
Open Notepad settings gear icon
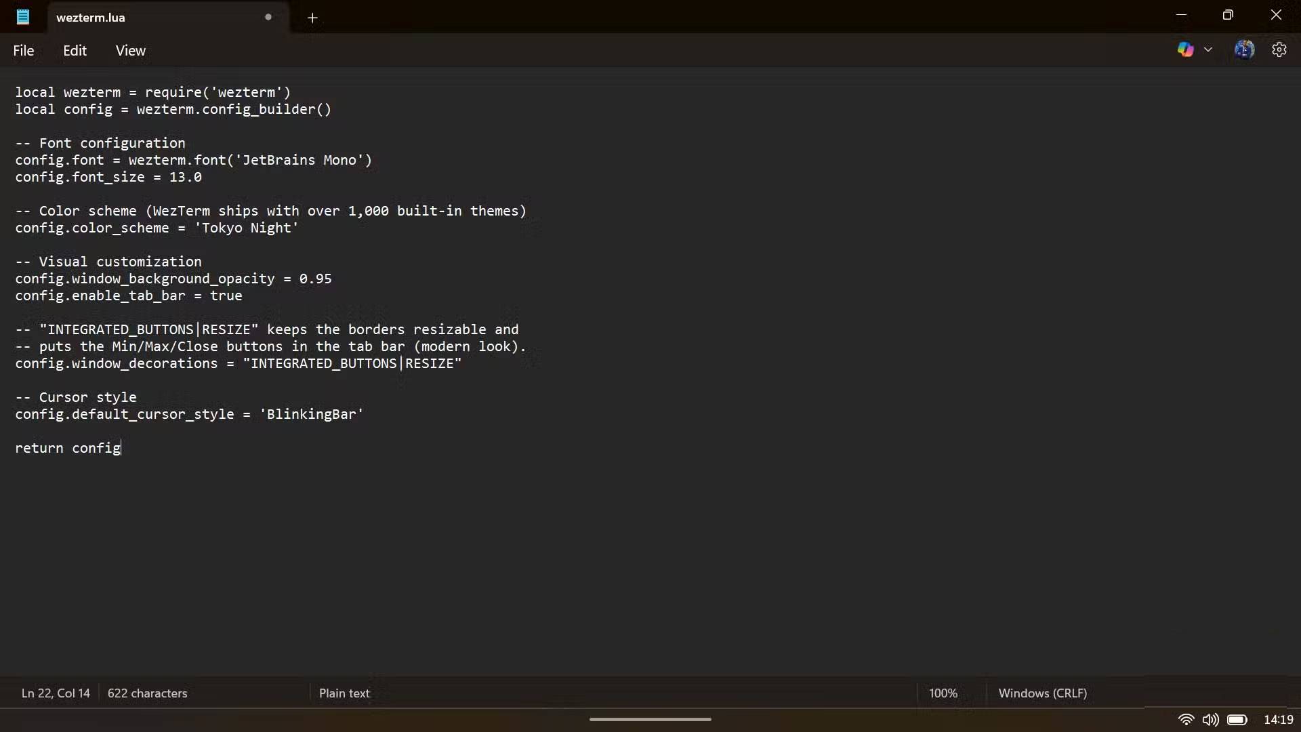coord(1279,49)
